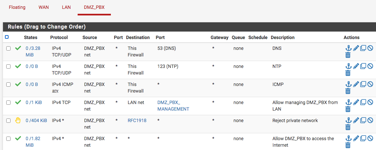The height and width of the screenshot is (150, 376).
Task: Switch to the WAN tab
Action: click(x=43, y=7)
